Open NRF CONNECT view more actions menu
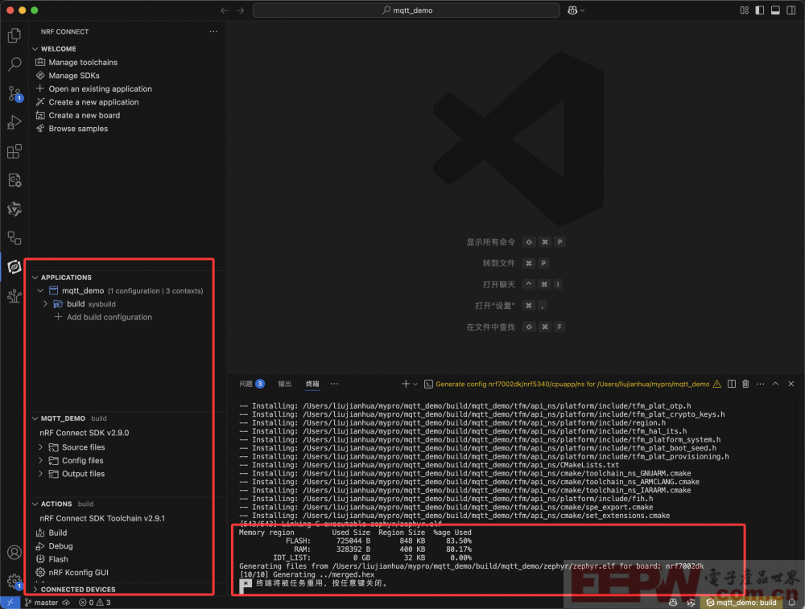Image resolution: width=805 pixels, height=609 pixels. tap(213, 32)
